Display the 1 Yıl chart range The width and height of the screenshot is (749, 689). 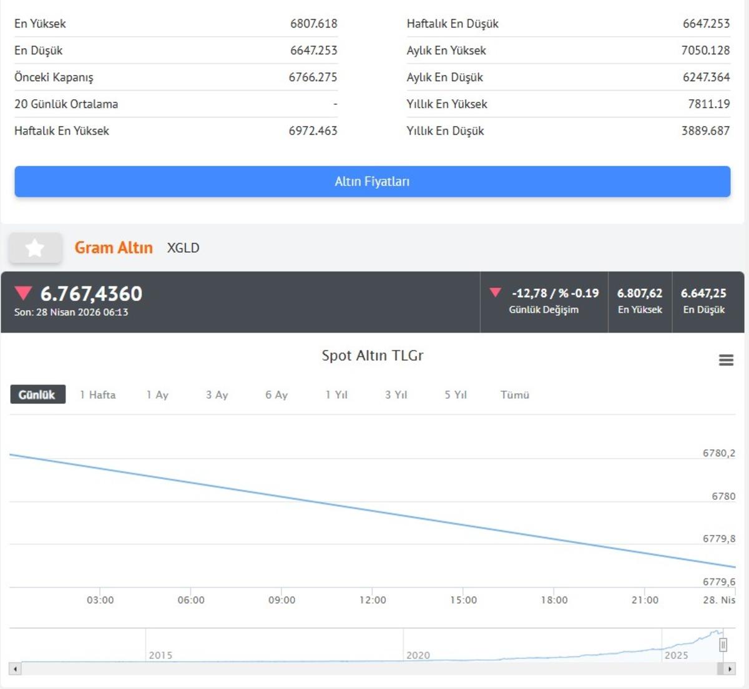coord(336,395)
